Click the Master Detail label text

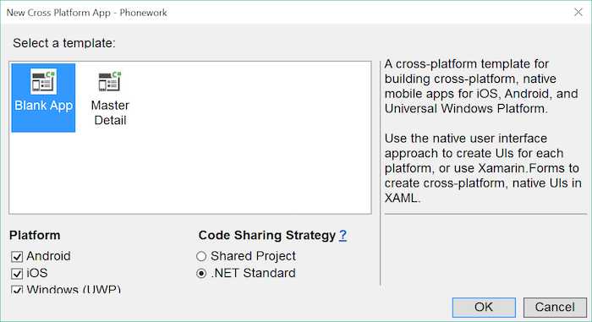click(110, 112)
